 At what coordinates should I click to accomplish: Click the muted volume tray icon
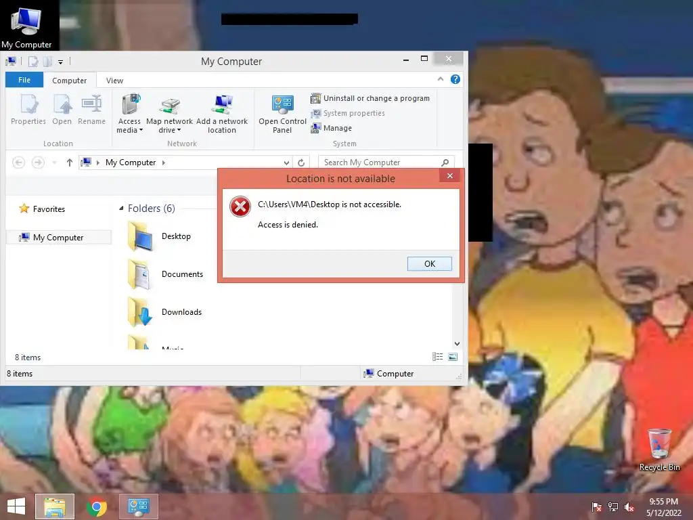[x=629, y=506]
